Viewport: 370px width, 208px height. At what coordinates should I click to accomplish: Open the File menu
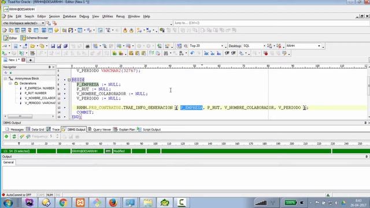(10, 16)
